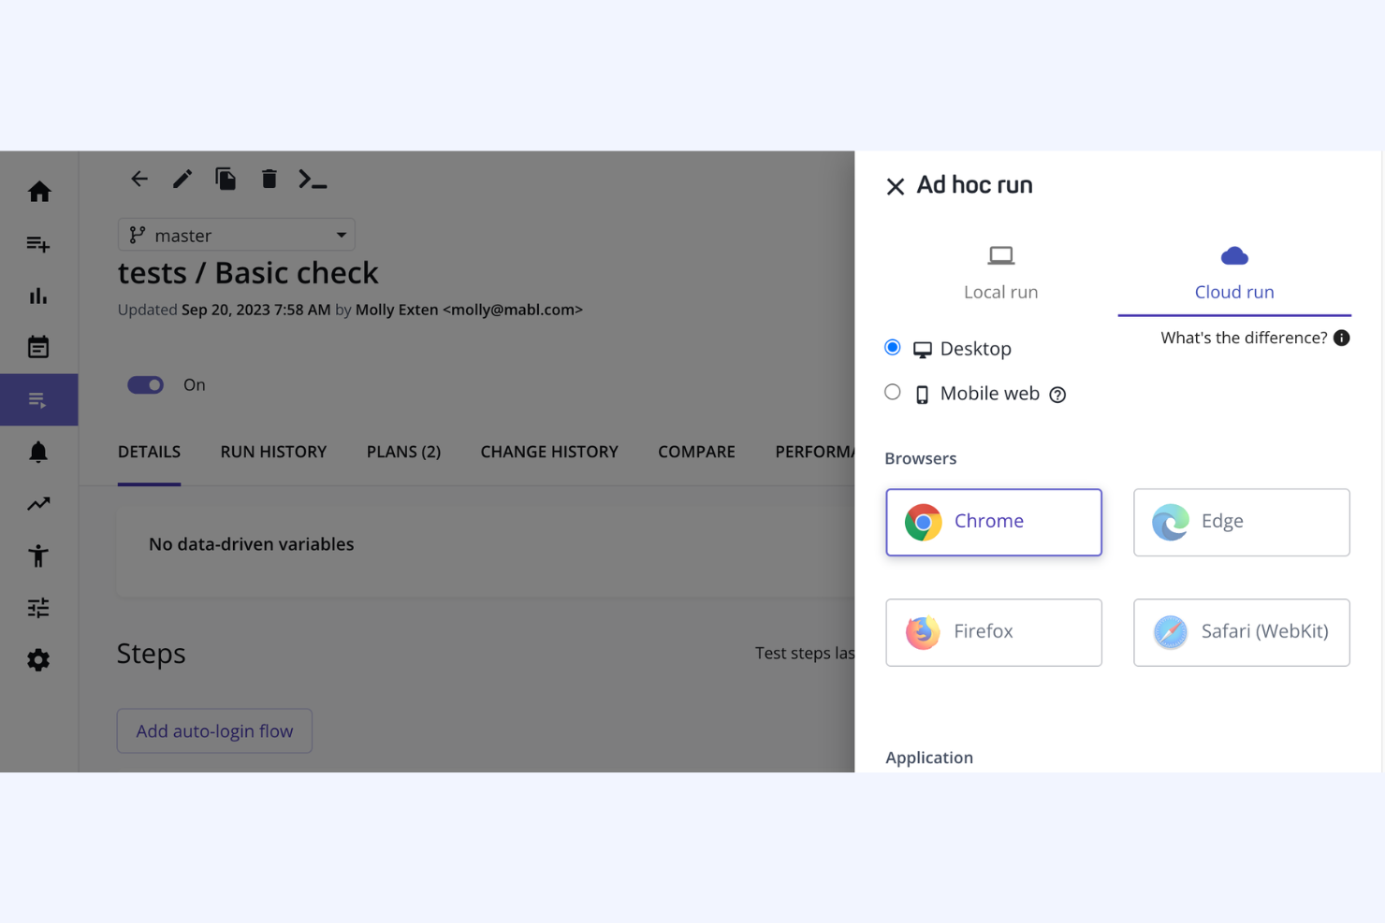
Task: Open the edit pencil icon for the test
Action: (x=182, y=178)
